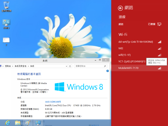This screenshot has height=126, width=168.
Task: Open the desktop file named 2
Action: [6, 41]
